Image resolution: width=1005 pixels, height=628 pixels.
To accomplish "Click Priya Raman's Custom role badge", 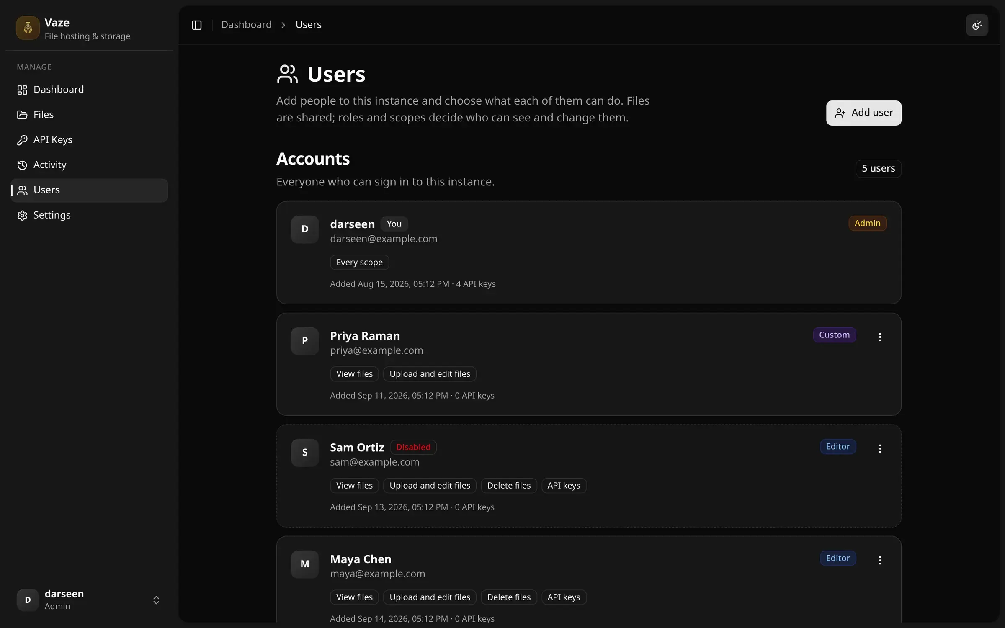I will click(x=834, y=335).
